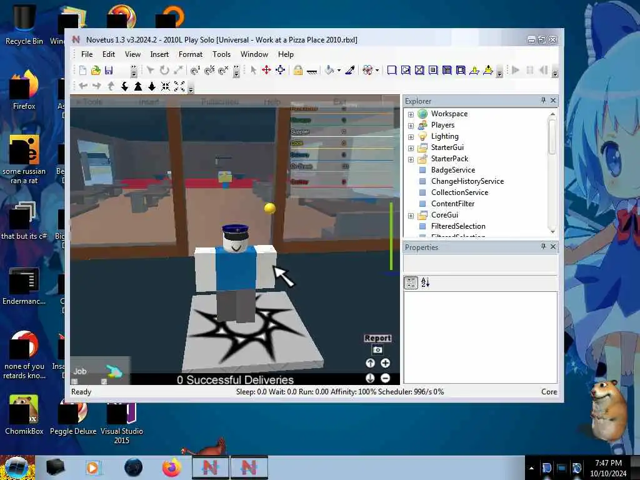
Task: Open the Format menu
Action: [191, 54]
